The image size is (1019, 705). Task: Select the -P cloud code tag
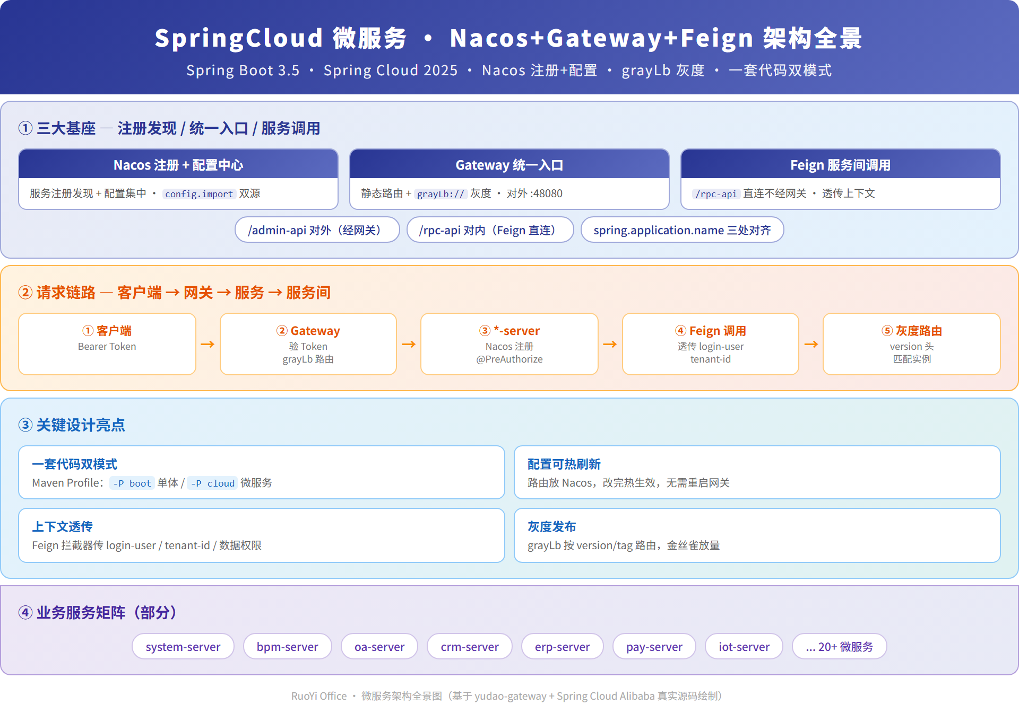[x=213, y=483]
